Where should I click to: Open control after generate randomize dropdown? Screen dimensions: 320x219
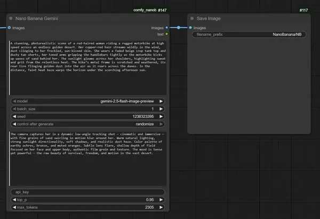[x=88, y=124]
